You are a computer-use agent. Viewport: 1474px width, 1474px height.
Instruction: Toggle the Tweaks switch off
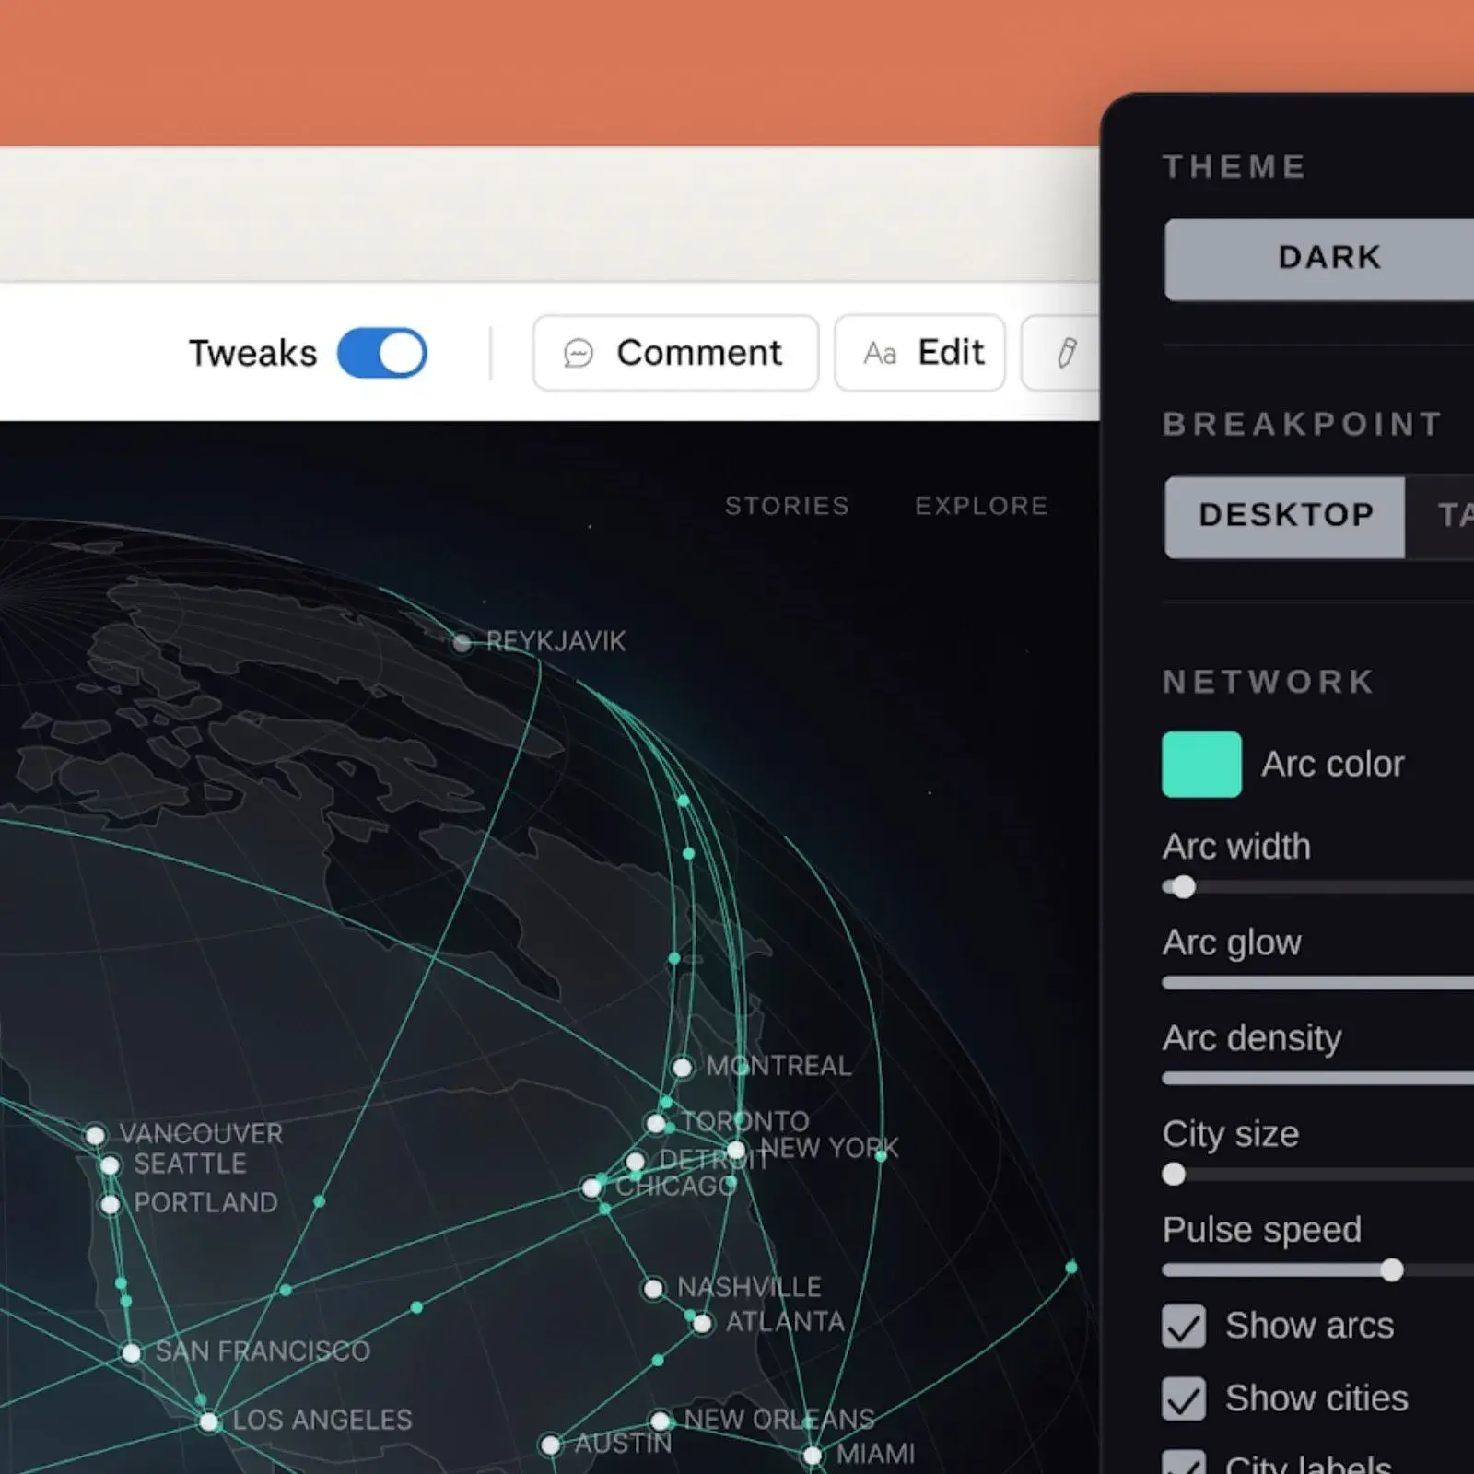click(x=384, y=353)
